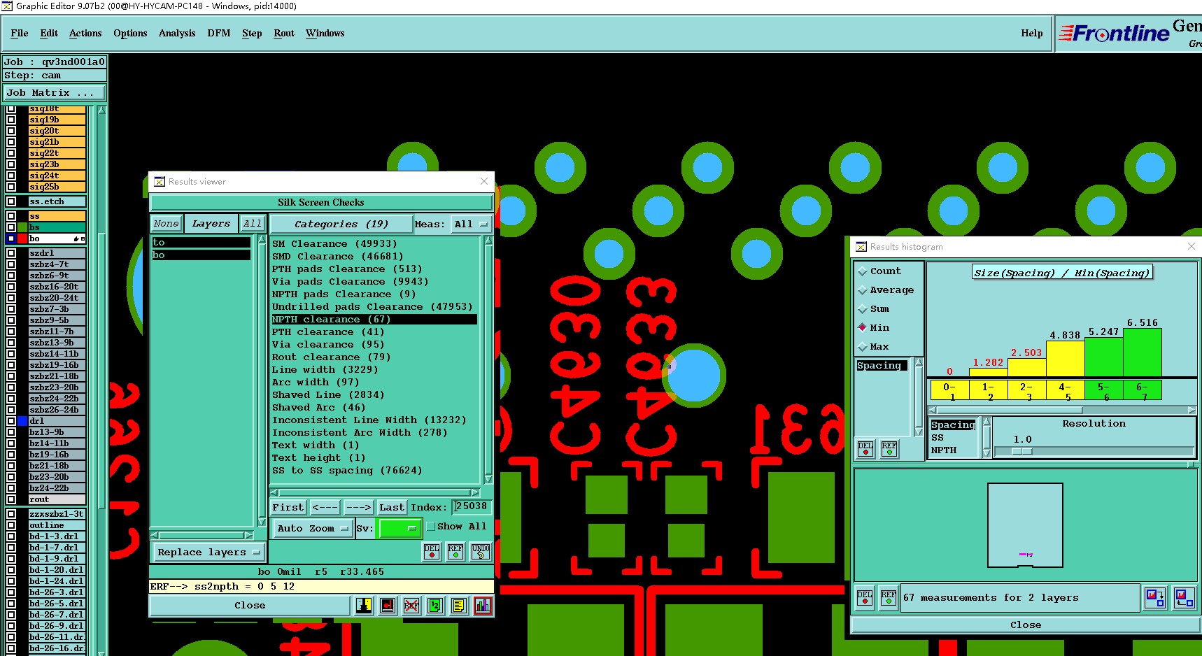Click the green numbered 12 icon
This screenshot has width=1202, height=656.
[x=435, y=606]
